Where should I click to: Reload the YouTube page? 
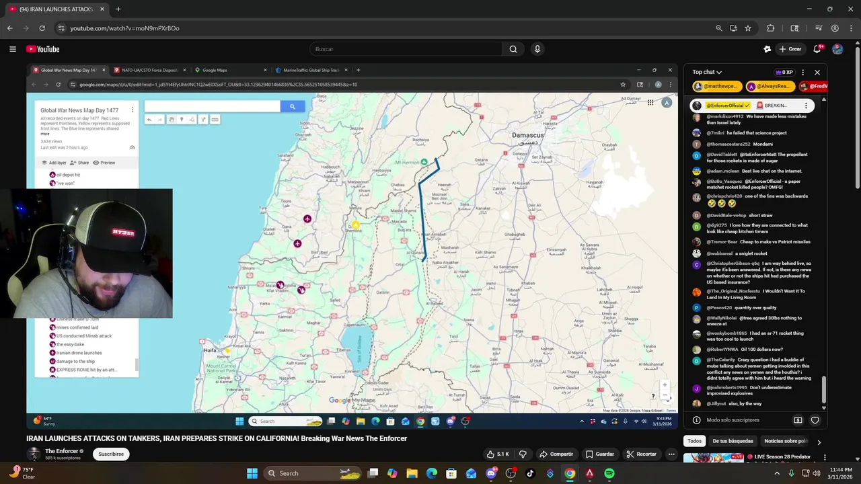click(x=42, y=28)
